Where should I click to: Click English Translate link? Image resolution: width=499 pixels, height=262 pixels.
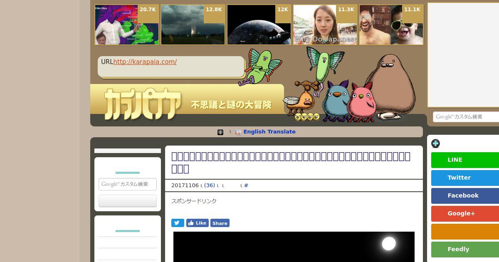click(x=269, y=132)
